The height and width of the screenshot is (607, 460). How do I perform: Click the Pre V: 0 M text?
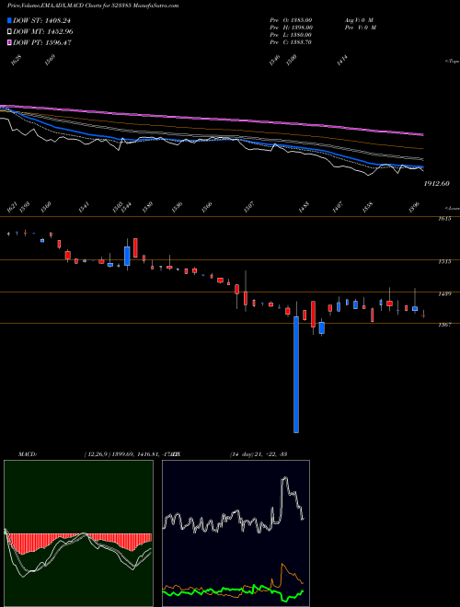[362, 27]
